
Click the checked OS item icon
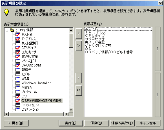(x=18, y=96)
